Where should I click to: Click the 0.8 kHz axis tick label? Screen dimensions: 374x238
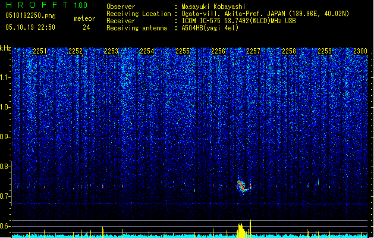pos(5,167)
